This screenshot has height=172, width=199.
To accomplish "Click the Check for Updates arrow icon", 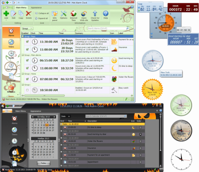I will click(x=95, y=14).
